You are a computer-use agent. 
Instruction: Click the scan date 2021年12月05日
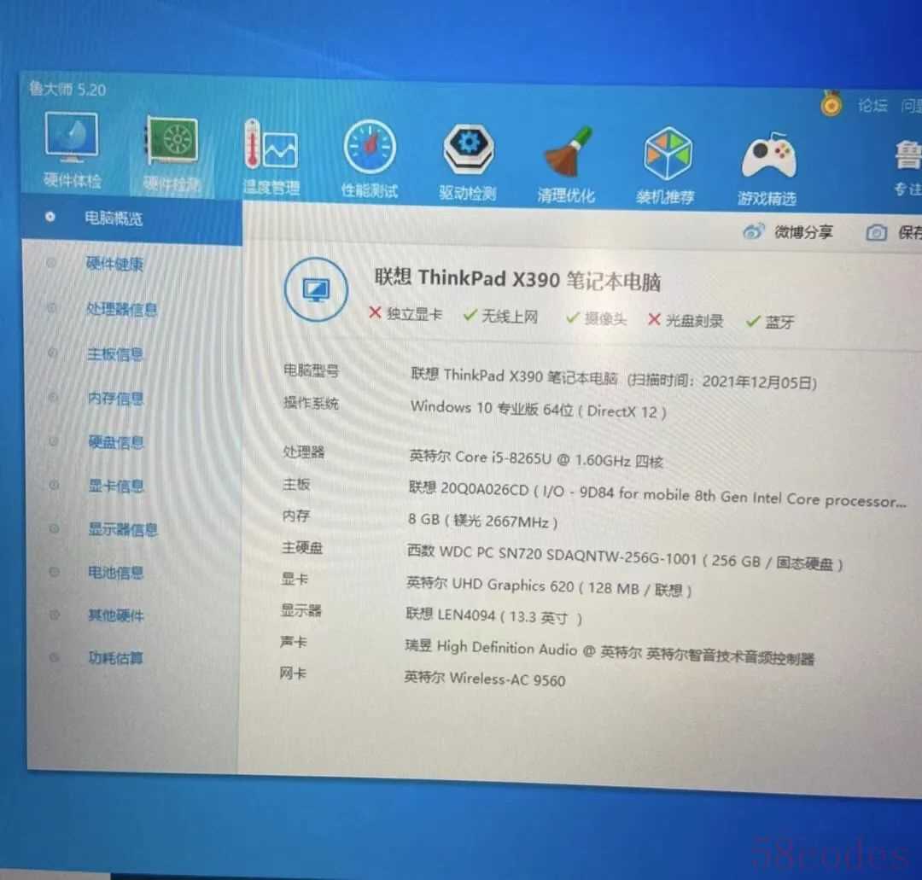point(756,382)
